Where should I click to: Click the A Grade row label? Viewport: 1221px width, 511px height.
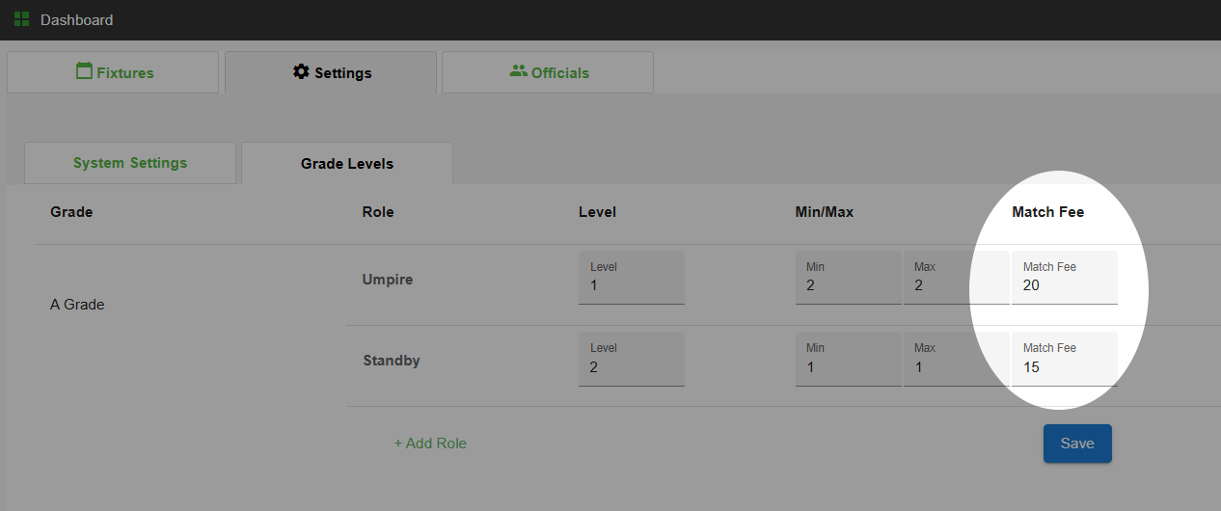coord(77,305)
